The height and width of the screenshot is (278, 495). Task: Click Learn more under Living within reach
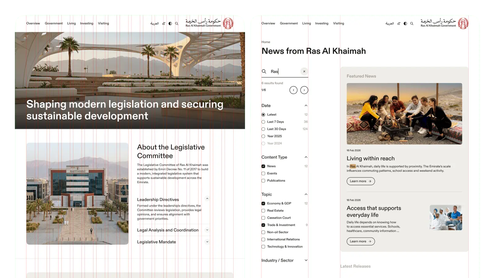coord(361,181)
